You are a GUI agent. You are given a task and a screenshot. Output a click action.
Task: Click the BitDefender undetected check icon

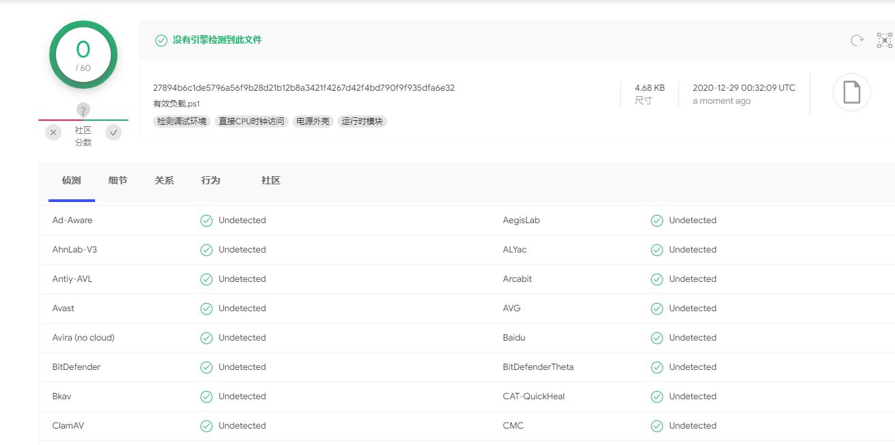point(206,367)
